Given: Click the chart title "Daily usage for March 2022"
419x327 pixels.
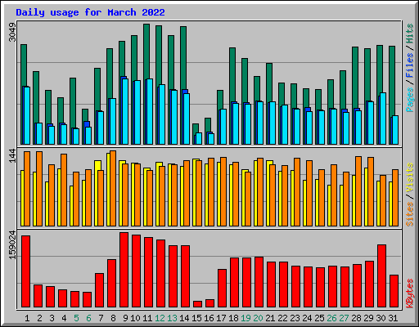Looking at the screenshot, I should click(90, 12).
